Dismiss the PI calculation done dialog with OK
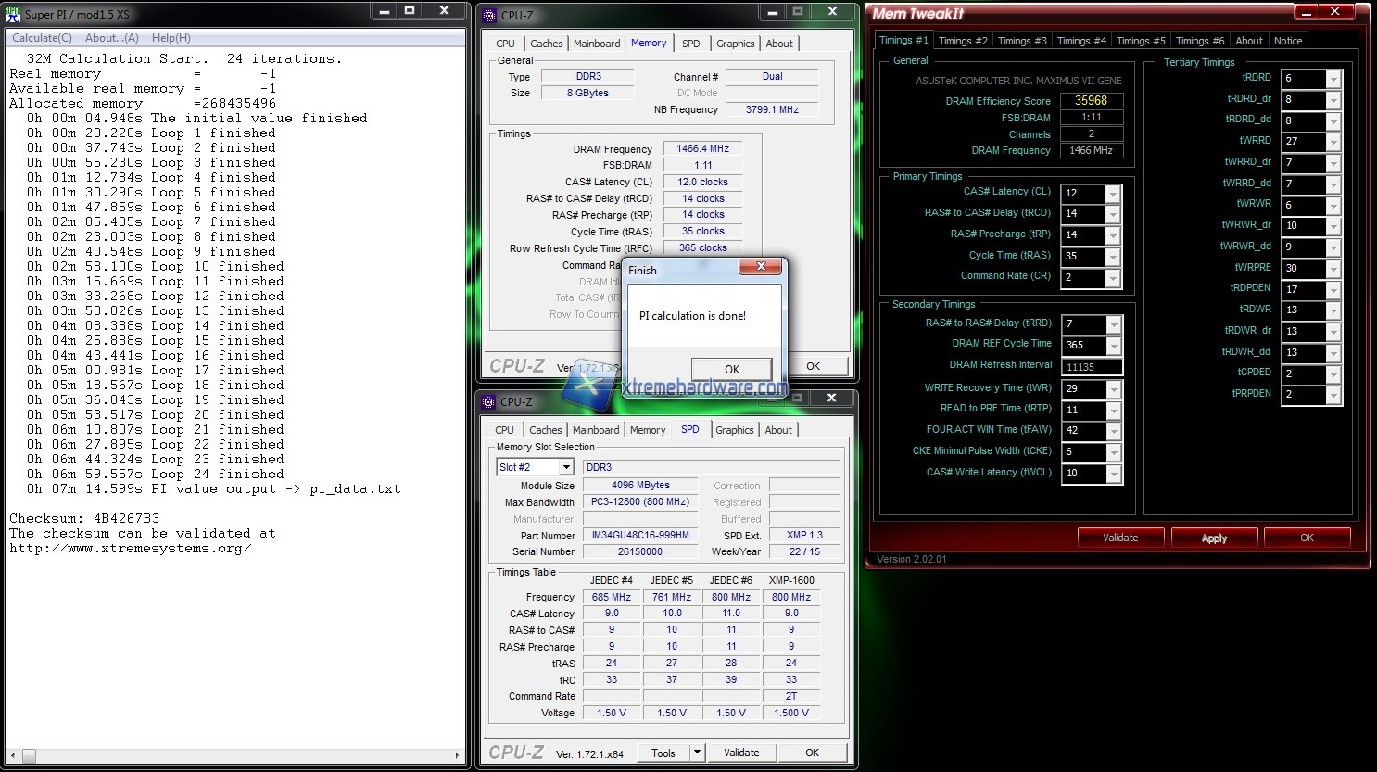The image size is (1377, 772). pyautogui.click(x=731, y=369)
